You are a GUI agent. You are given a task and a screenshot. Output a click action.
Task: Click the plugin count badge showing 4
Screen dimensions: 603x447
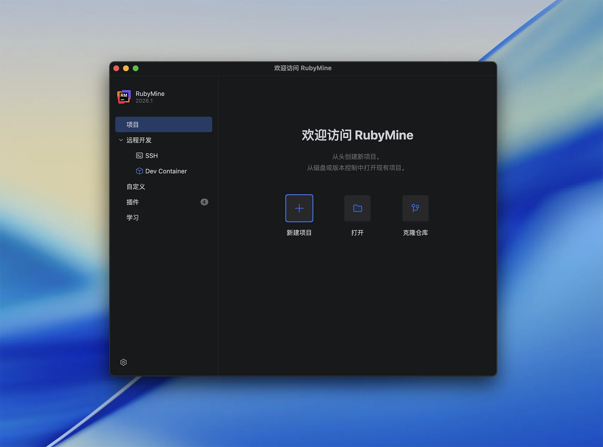click(204, 202)
